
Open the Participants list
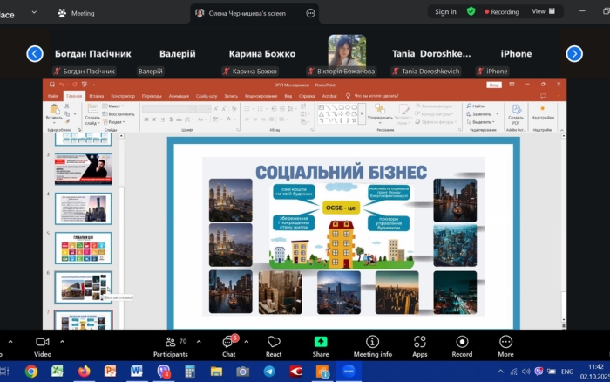point(170,344)
